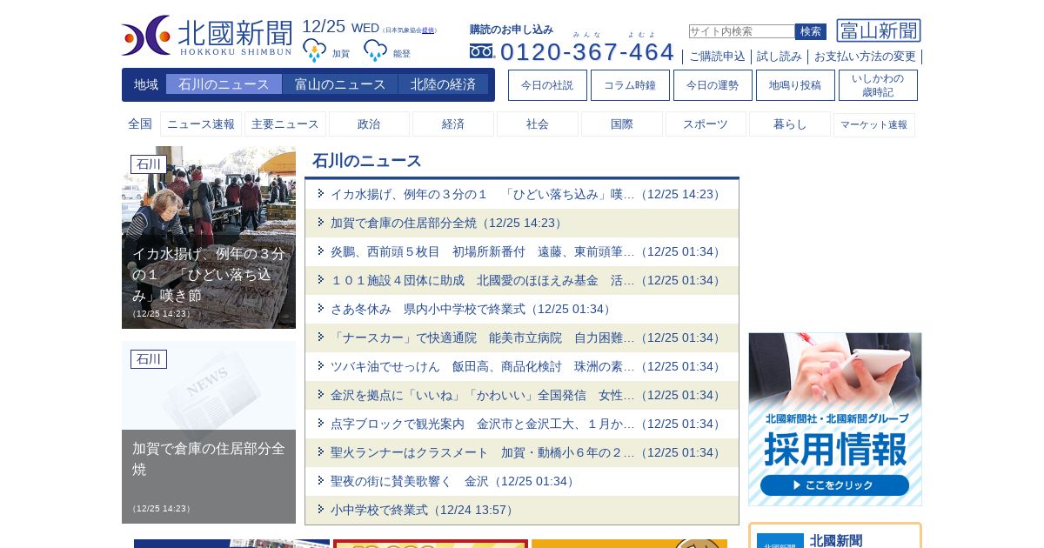This screenshot has width=1044, height=548.
Task: Open the スポーツ menu item
Action: click(706, 124)
